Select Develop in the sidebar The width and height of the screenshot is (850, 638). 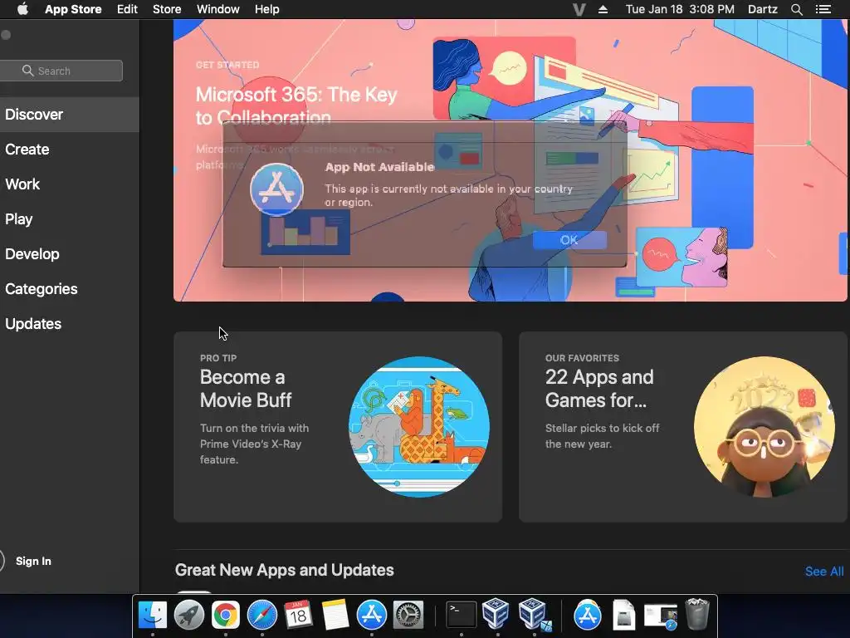70,254
